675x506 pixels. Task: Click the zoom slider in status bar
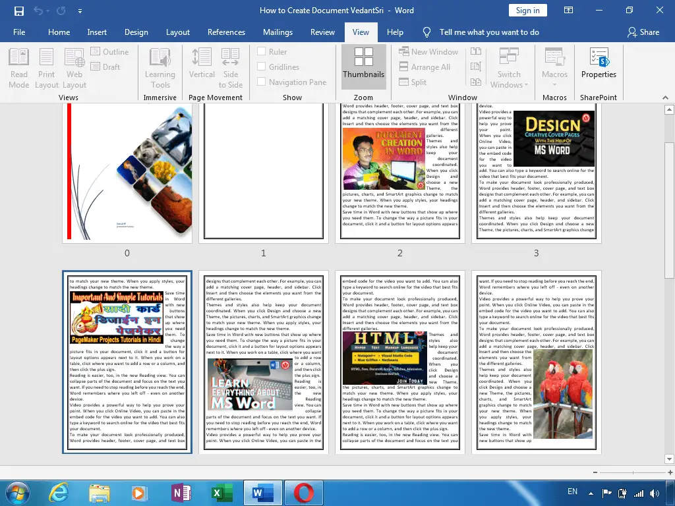click(x=633, y=472)
